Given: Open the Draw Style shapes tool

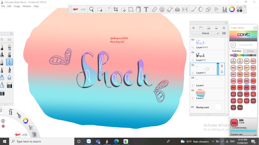Looking at the screenshot, I should click(x=208, y=9).
